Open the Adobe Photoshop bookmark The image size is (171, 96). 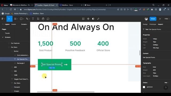(x=20, y=14)
